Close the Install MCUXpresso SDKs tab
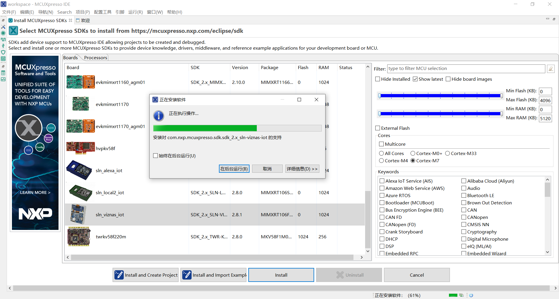 tap(70, 20)
